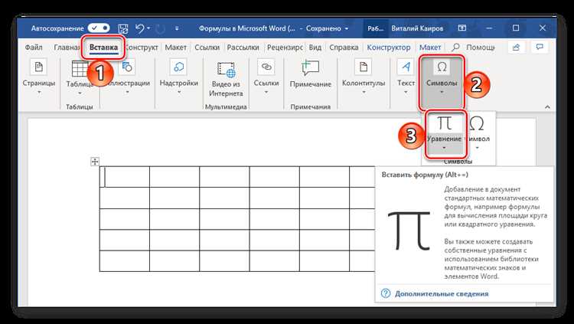The width and height of the screenshot is (574, 324).
Task: Collapse the ribbon with the chevron
Action: [547, 107]
